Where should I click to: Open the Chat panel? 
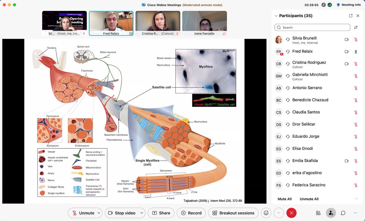click(x=343, y=213)
